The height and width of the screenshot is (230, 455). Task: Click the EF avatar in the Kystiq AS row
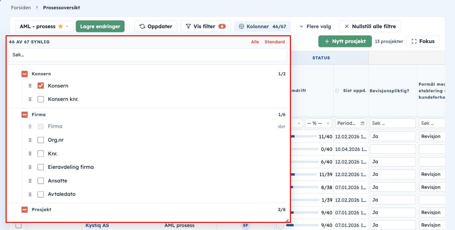[245, 225]
